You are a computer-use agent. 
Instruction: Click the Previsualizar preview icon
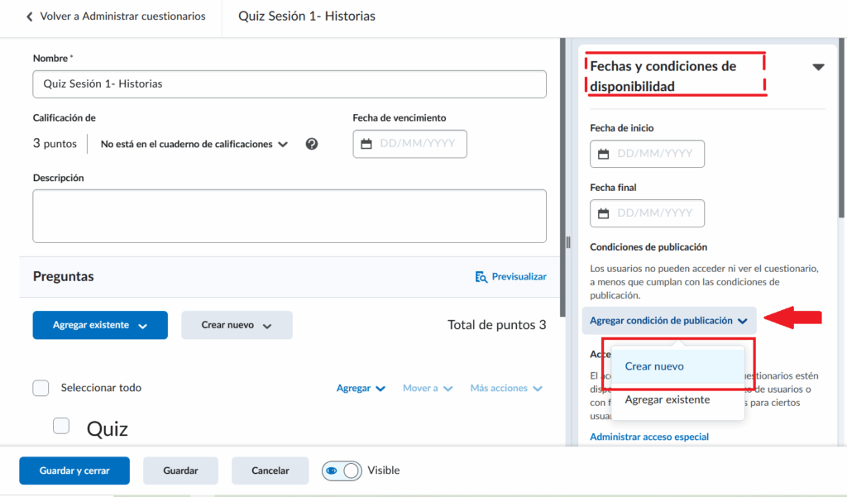481,277
